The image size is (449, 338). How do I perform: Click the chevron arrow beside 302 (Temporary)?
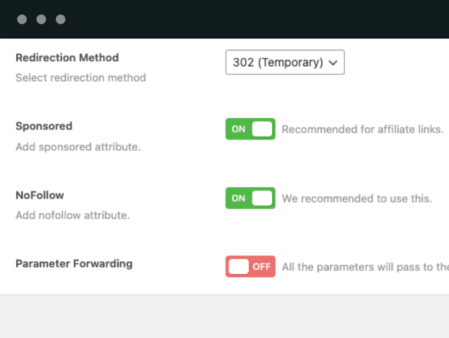click(x=333, y=63)
